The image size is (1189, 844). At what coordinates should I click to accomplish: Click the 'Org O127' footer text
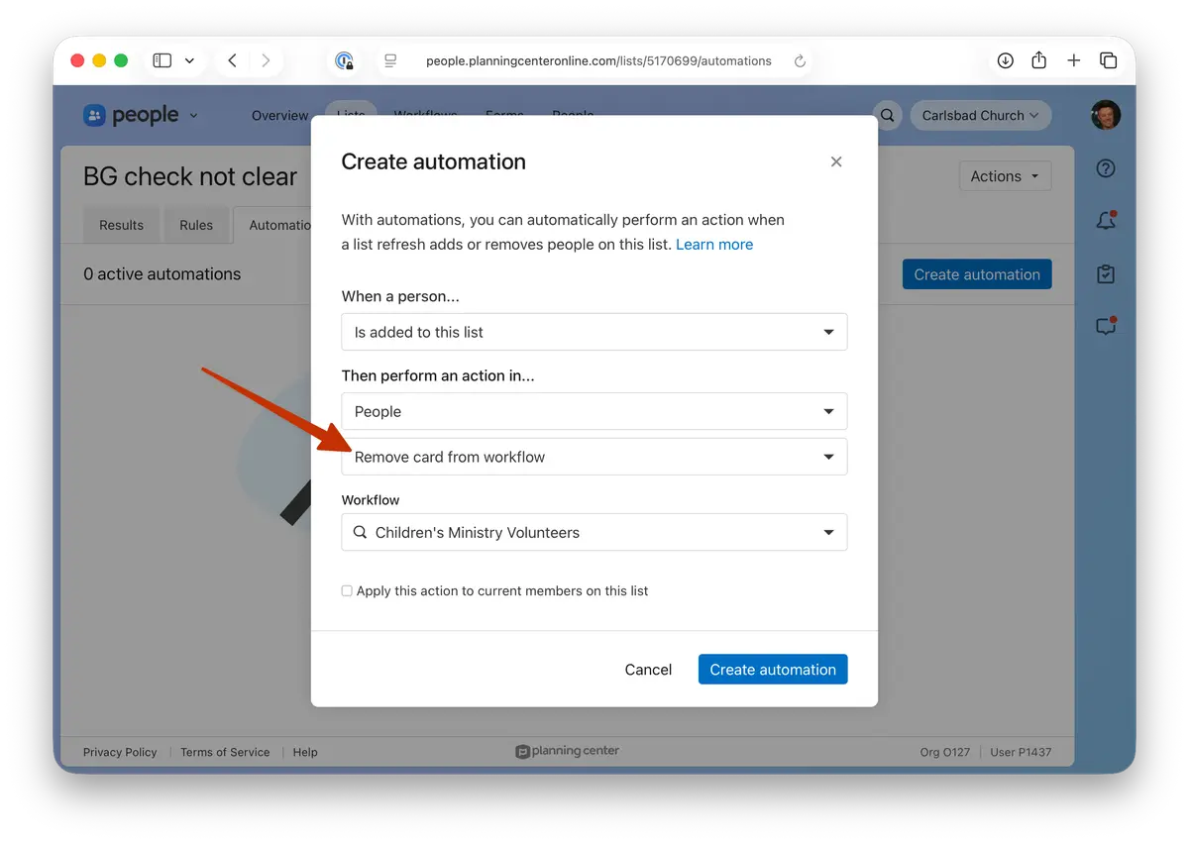tap(945, 752)
